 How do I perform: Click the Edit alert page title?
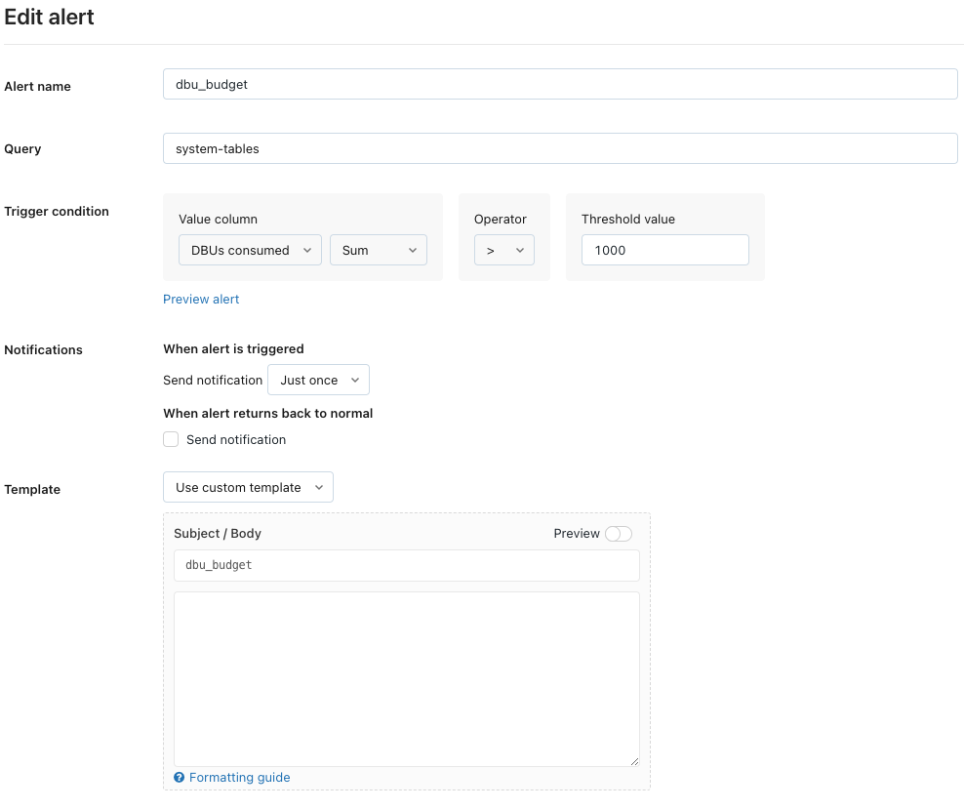click(50, 17)
